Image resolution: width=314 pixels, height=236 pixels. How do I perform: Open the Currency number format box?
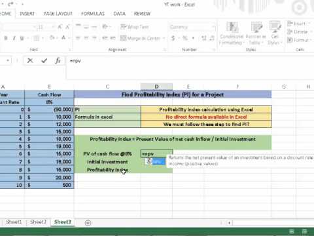click(192, 27)
